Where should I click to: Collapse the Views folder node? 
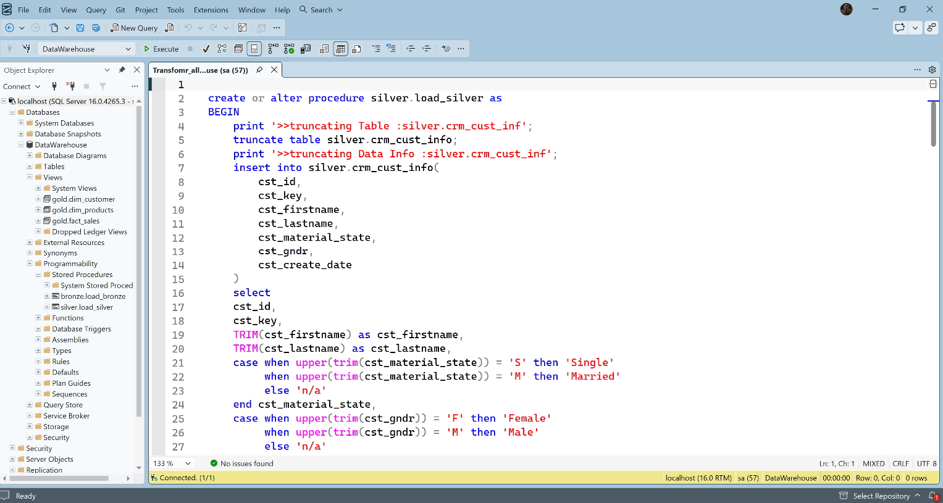point(30,177)
